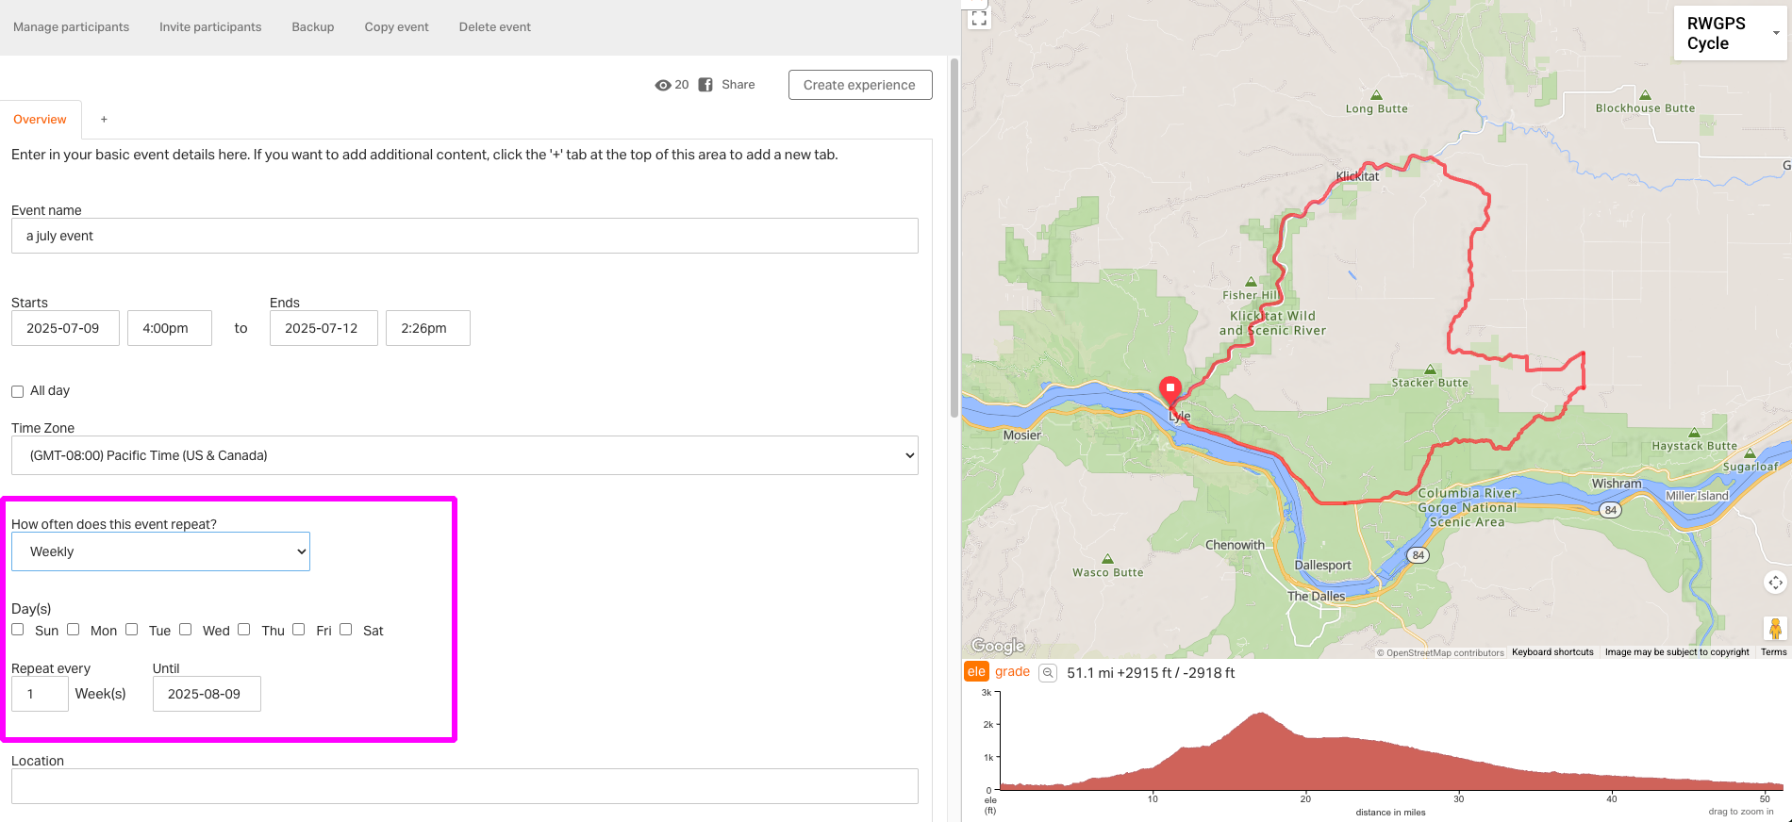Click the Event name field
This screenshot has height=822, width=1792.
pos(465,236)
